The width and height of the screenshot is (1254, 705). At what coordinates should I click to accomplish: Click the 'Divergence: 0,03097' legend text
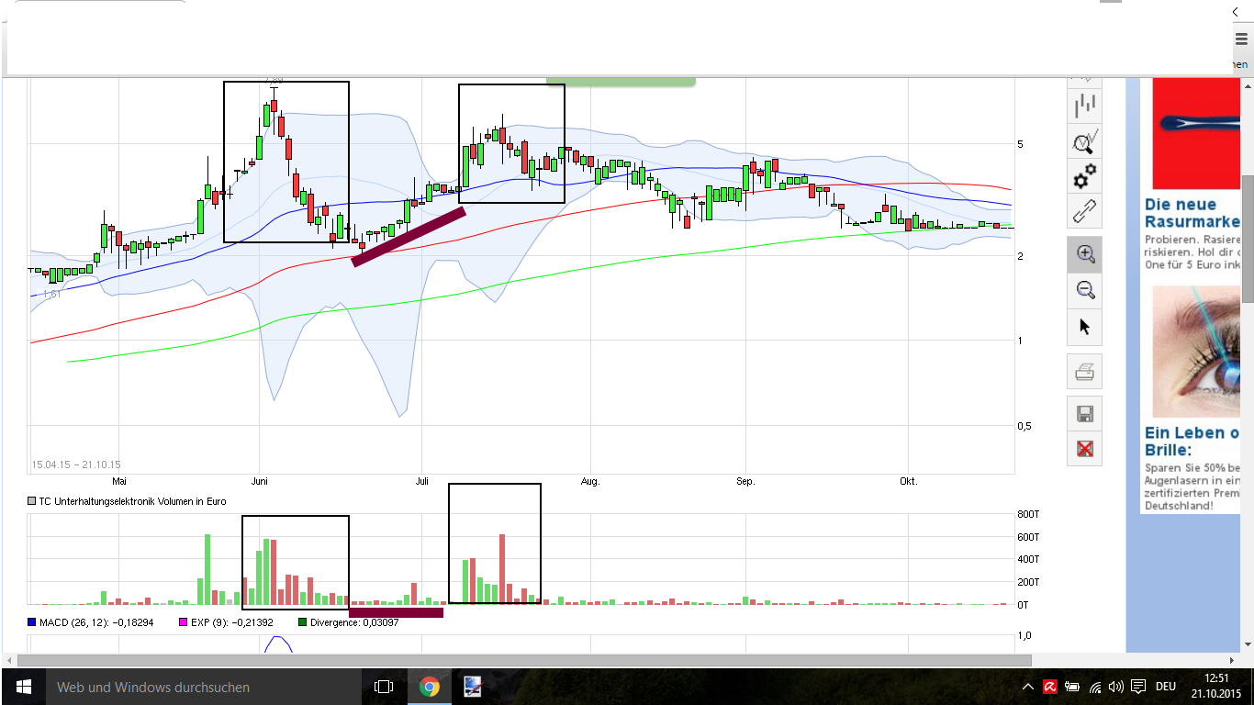point(354,622)
